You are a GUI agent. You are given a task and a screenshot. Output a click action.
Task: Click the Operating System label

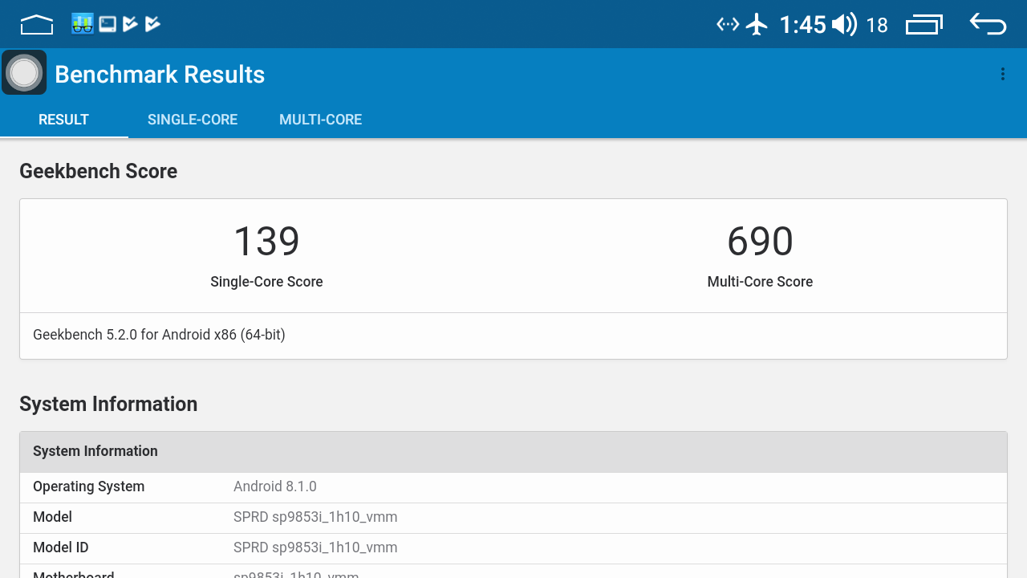[88, 486]
